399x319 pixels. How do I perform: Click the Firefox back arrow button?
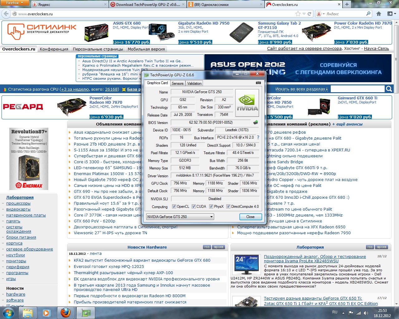(x=6, y=14)
